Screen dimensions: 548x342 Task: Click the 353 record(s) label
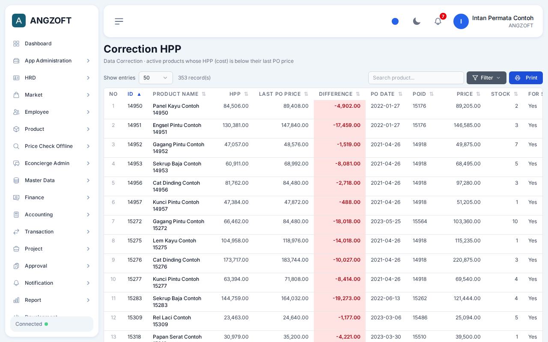[194, 78]
